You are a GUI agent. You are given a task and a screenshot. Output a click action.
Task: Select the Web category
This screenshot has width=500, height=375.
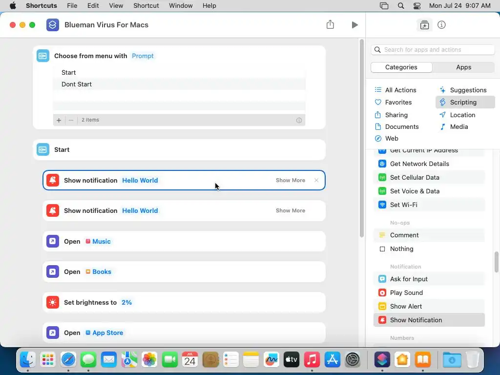tap(387, 138)
